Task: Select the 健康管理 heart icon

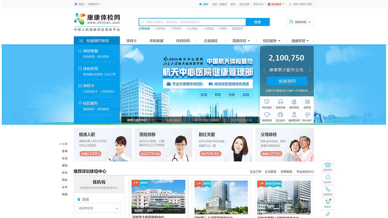Action: click(267, 115)
